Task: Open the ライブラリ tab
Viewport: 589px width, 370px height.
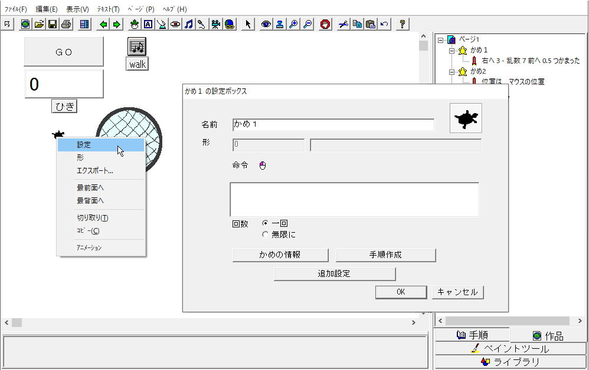Action: click(511, 362)
